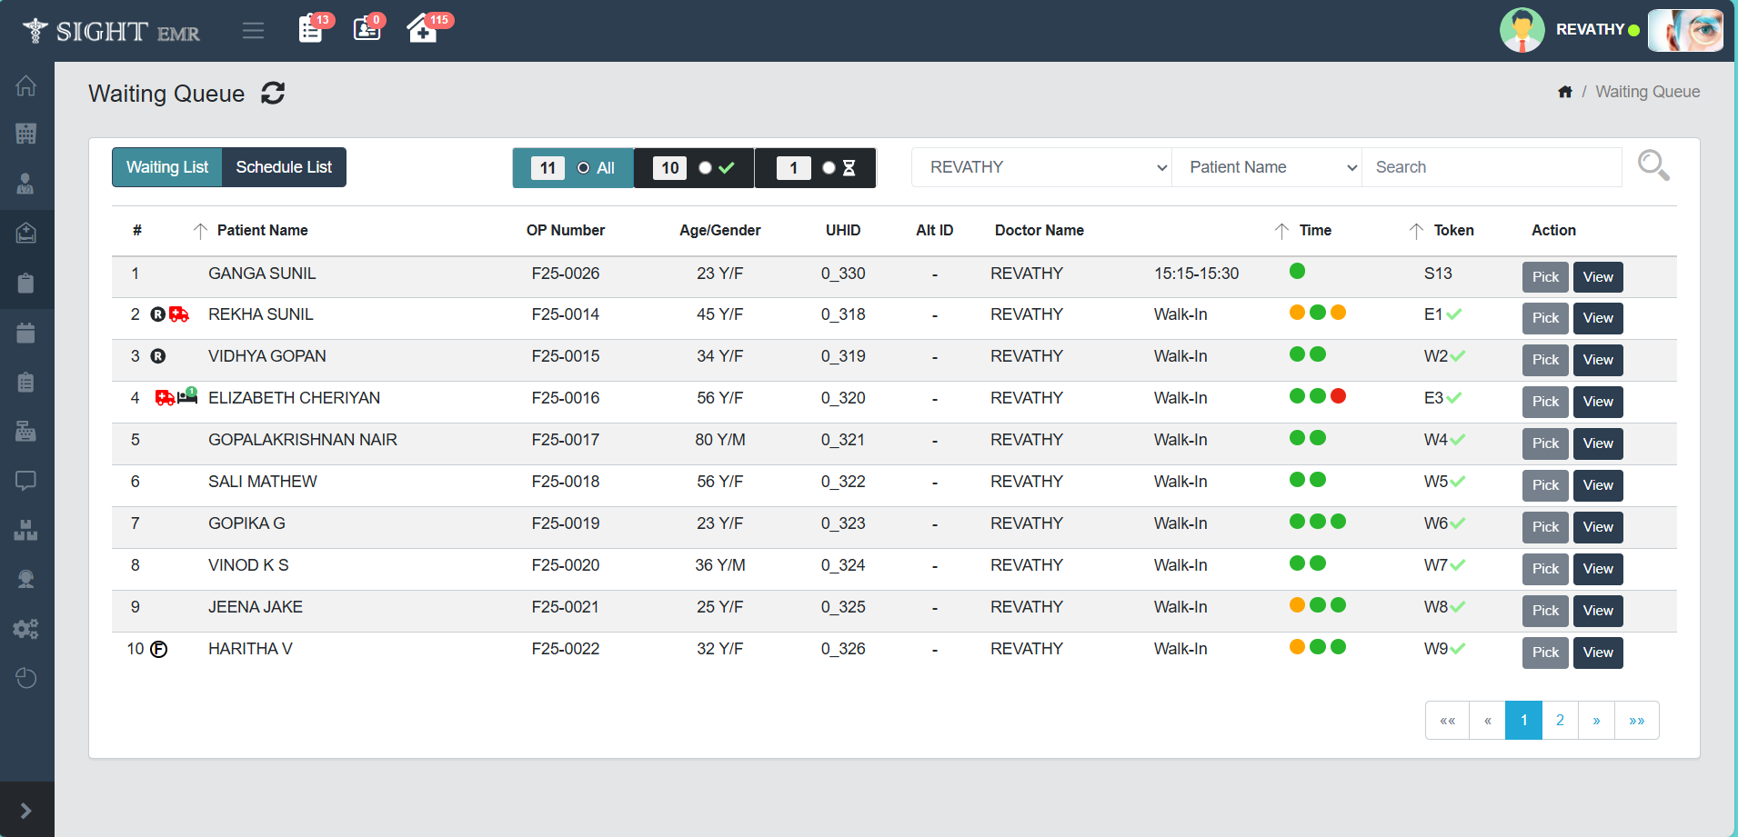The width and height of the screenshot is (1738, 837).
Task: Open the Patient Name search-type dropdown
Action: (1266, 167)
